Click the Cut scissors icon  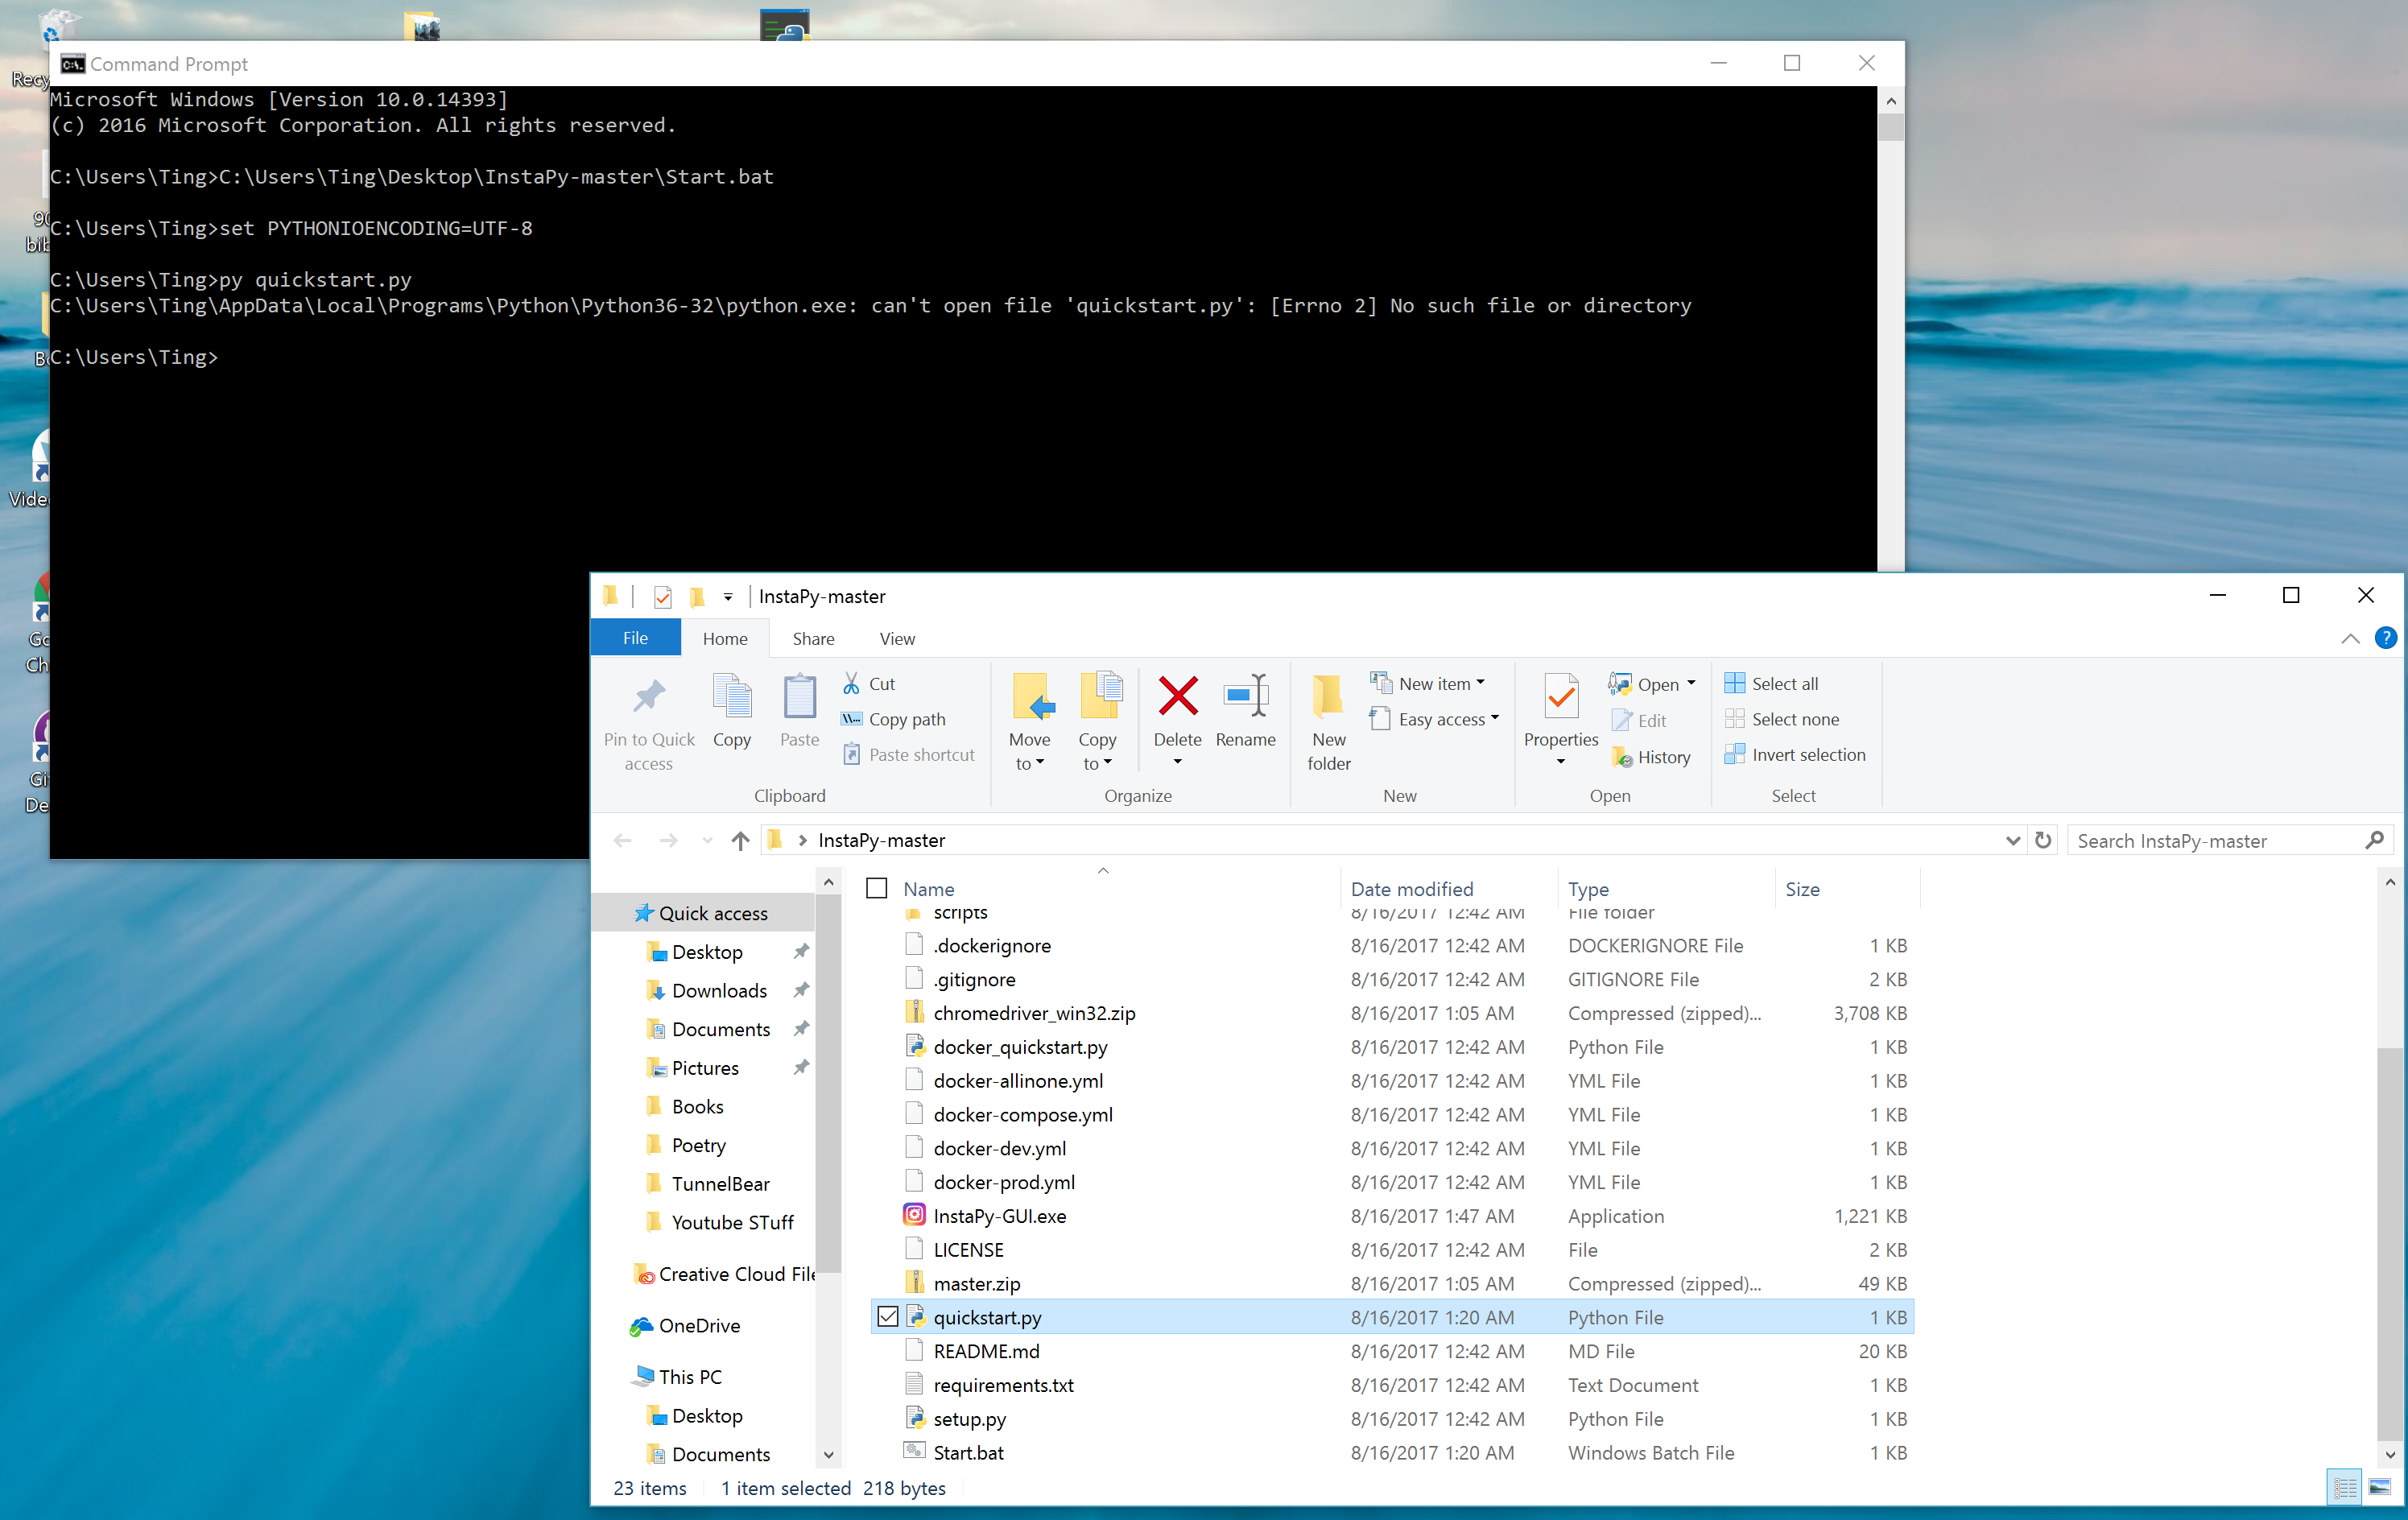[x=851, y=683]
